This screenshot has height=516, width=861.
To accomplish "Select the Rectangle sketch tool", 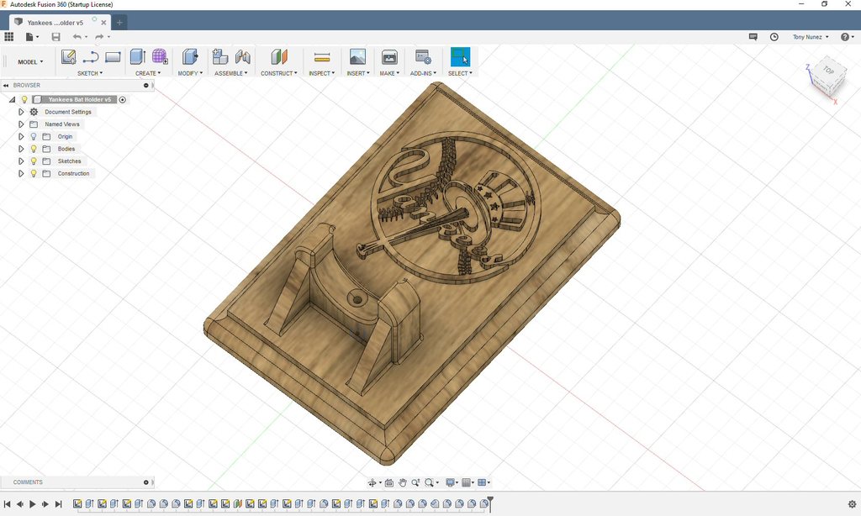I will point(113,57).
